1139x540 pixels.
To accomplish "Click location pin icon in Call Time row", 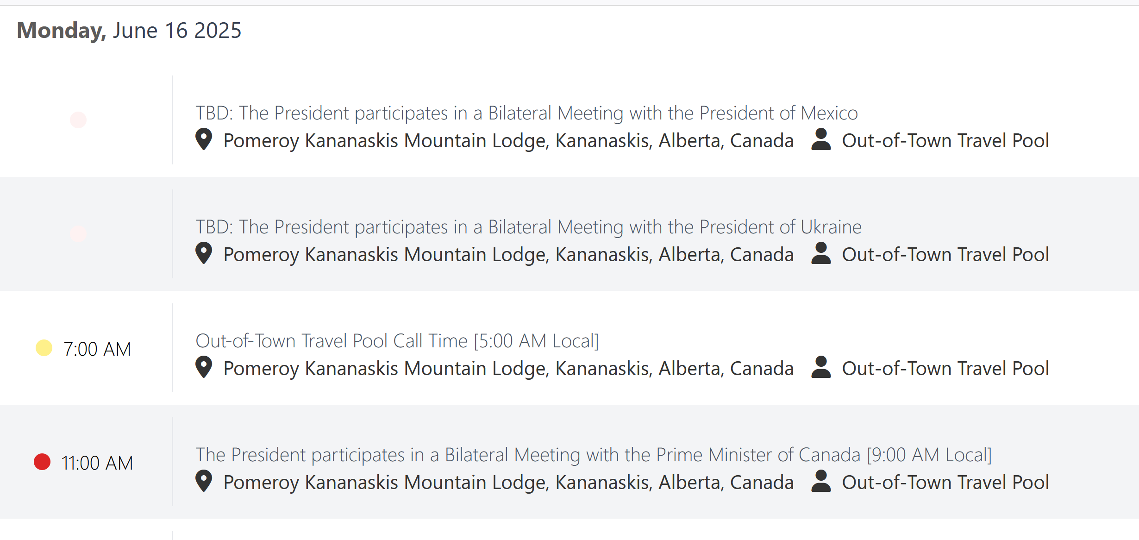I will [204, 367].
